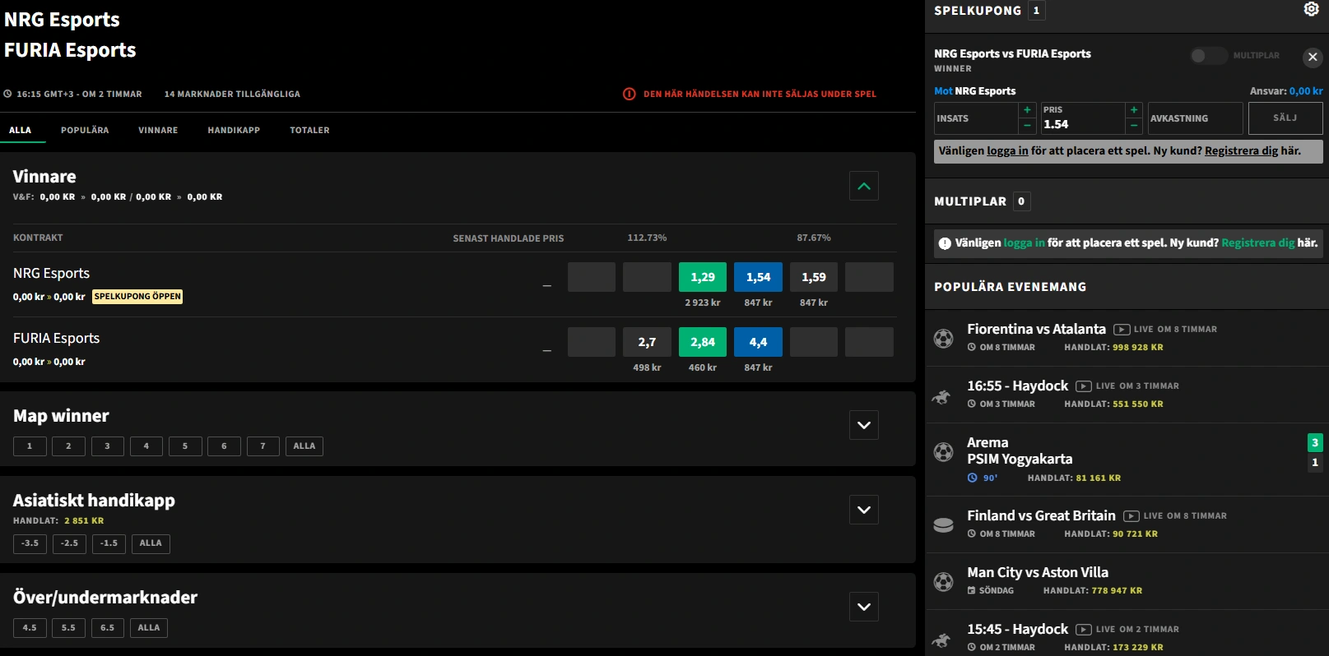This screenshot has height=656, width=1329.
Task: Switch to the Handikapp tab
Action: (234, 130)
